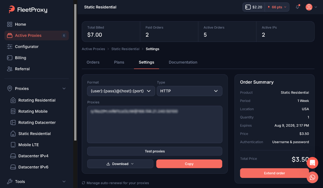323x188 pixels.
Task: Open the live chat bubble
Action: (x=312, y=163)
